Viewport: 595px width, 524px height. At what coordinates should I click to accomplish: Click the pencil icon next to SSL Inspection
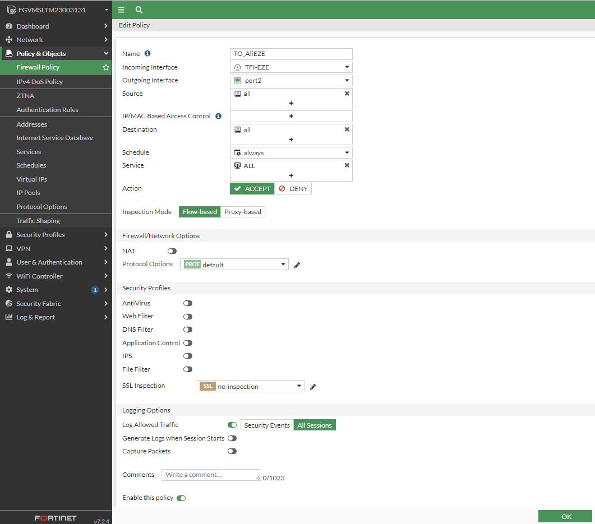313,387
